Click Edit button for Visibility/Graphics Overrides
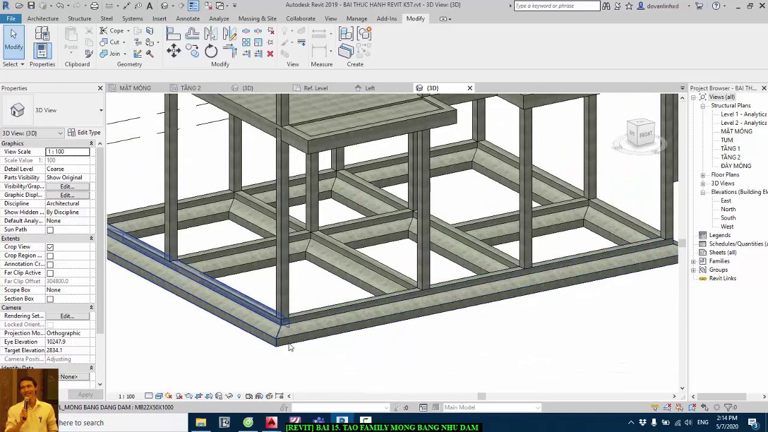Screen dimensions: 768x432 click(x=67, y=187)
